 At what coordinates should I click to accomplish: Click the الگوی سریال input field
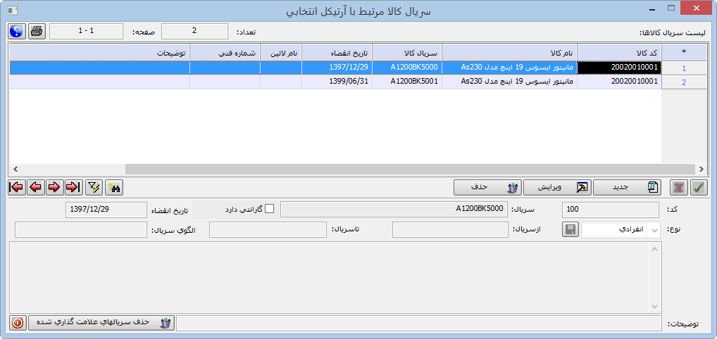coord(80,230)
